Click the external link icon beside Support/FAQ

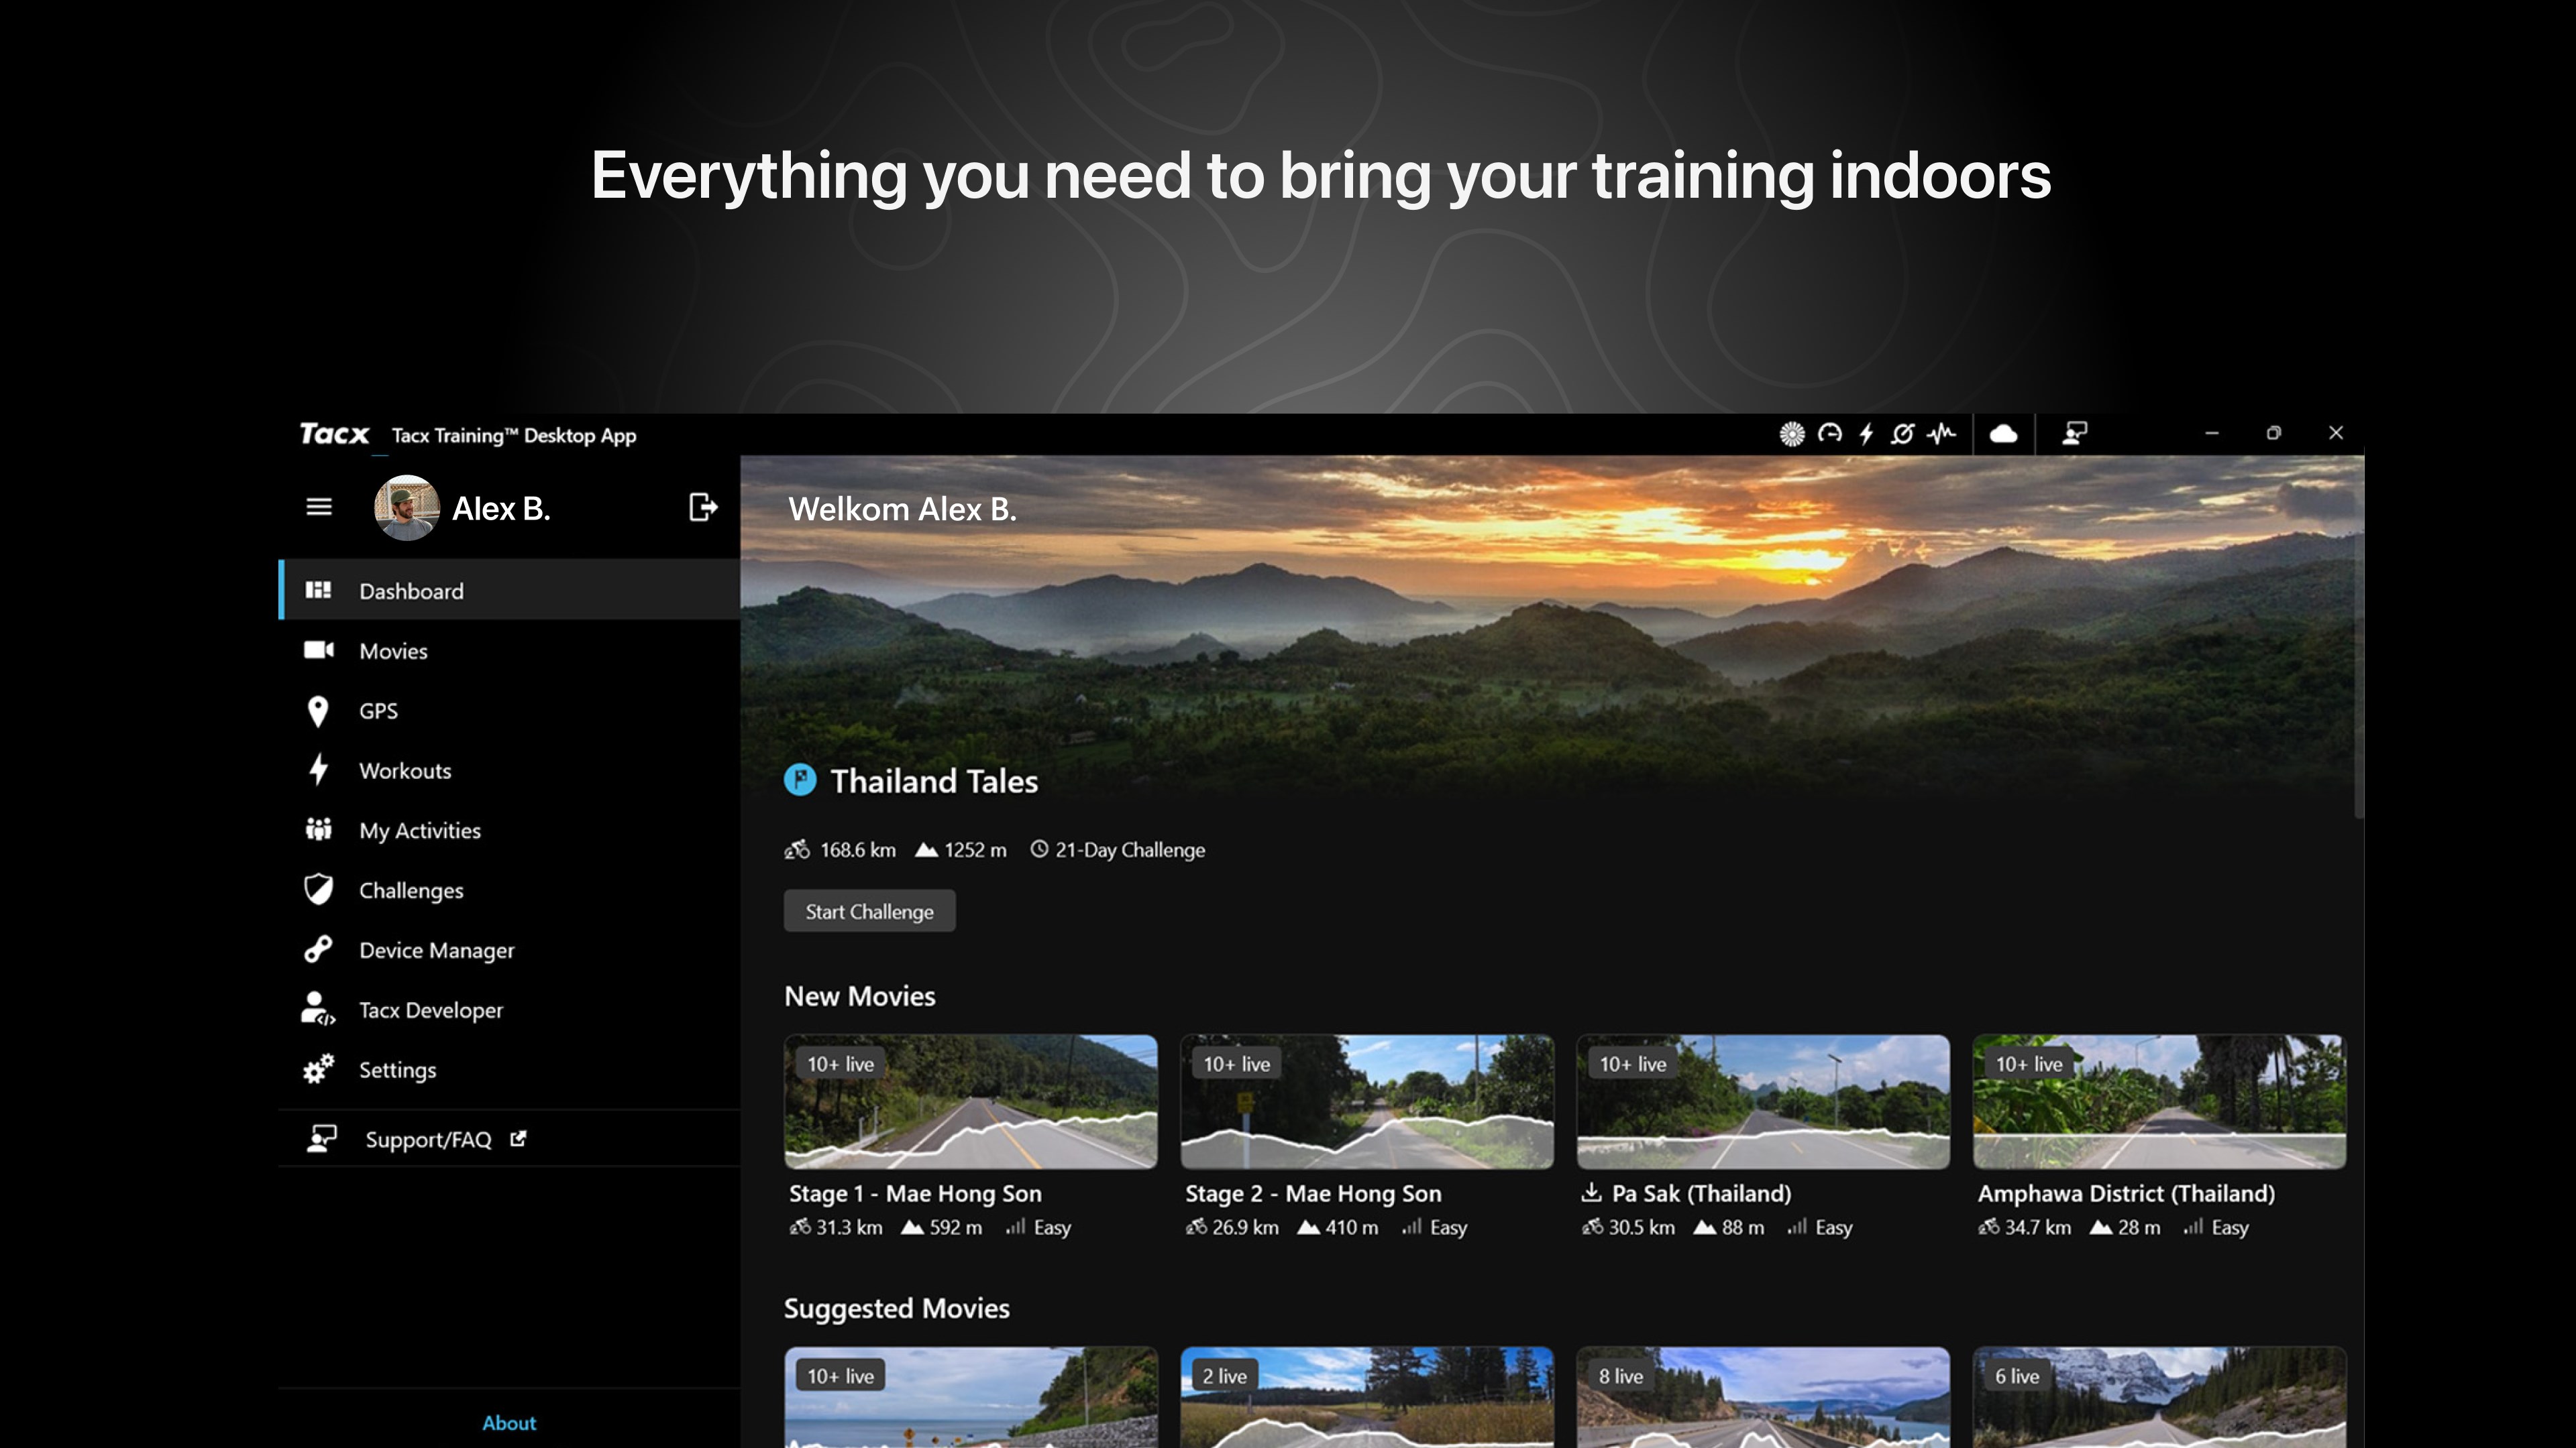click(517, 1139)
